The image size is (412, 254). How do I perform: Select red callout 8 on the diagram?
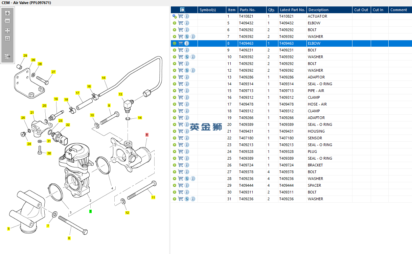(x=147, y=135)
